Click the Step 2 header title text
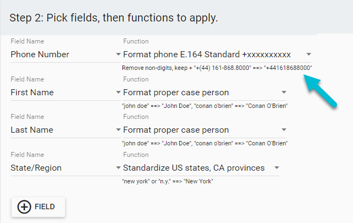The width and height of the screenshot is (353, 223). [114, 18]
